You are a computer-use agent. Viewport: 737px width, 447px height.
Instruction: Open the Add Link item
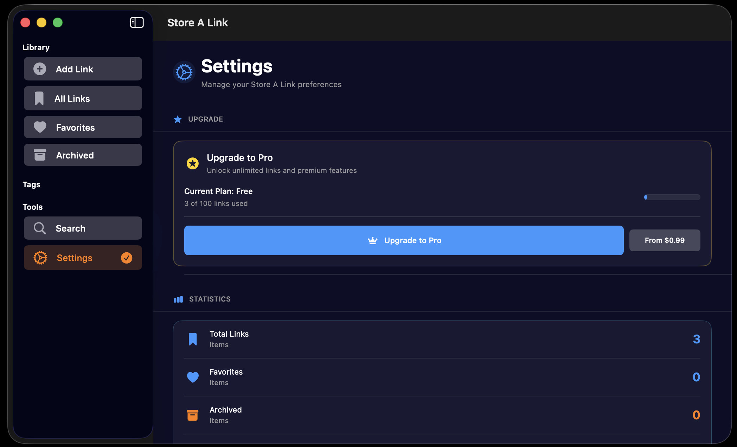coord(83,69)
